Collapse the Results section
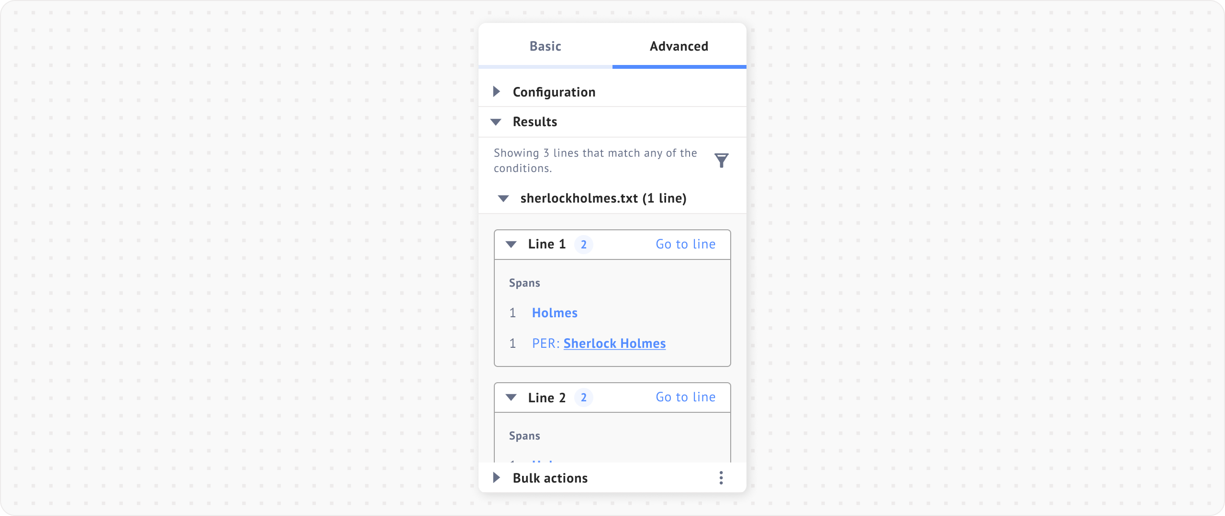The image size is (1225, 516). (496, 122)
